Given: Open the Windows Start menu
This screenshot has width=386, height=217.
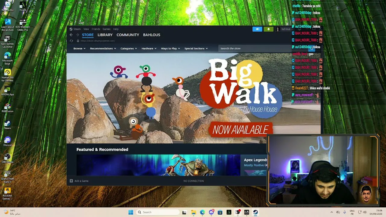Looking at the screenshot, I should tap(131, 212).
